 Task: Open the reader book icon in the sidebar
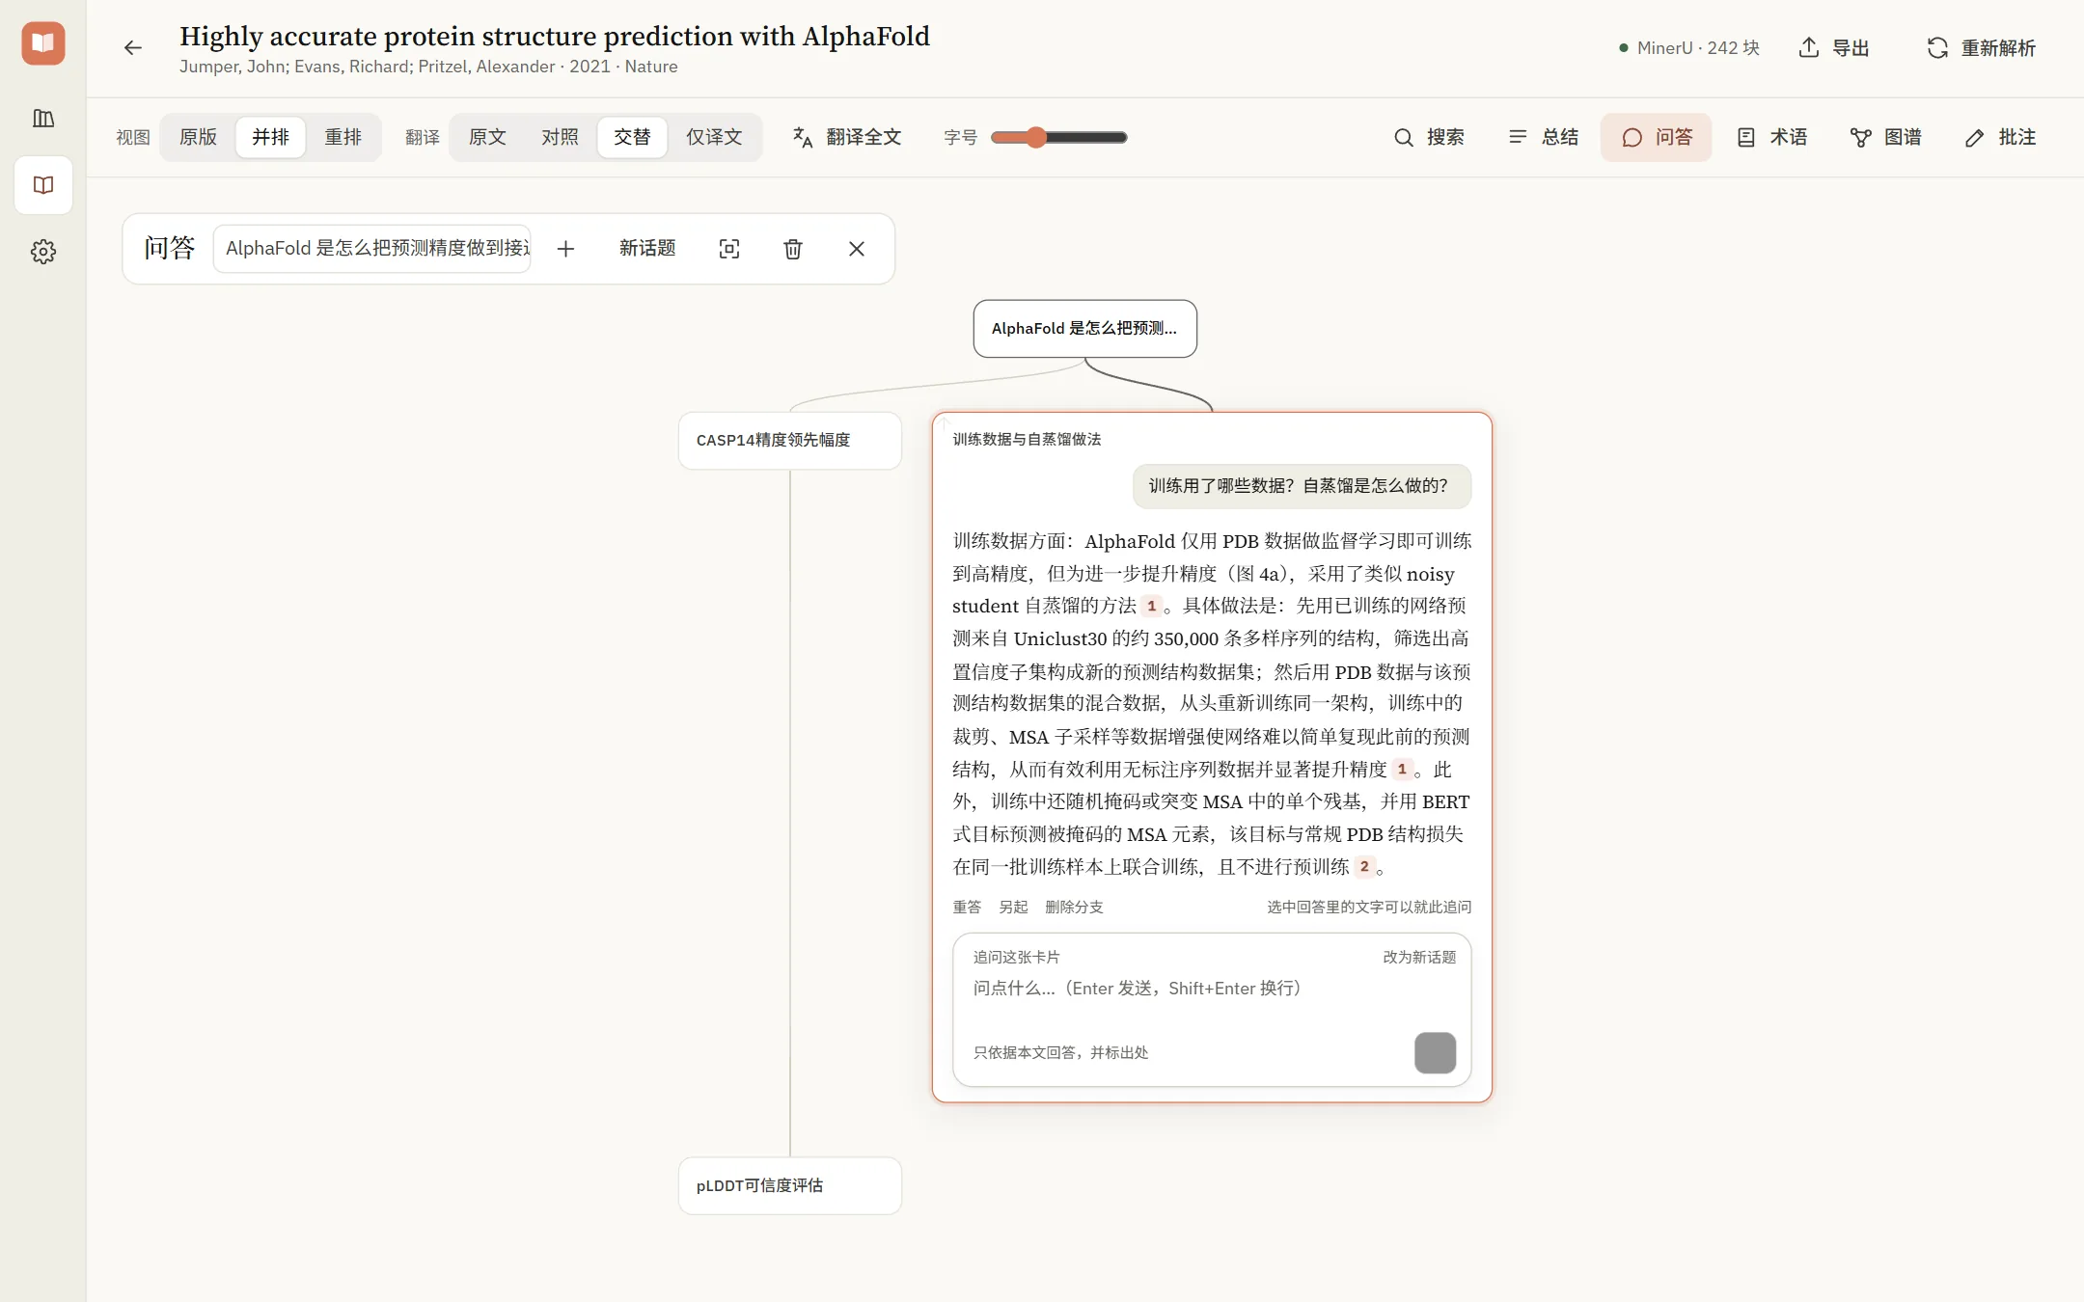(x=43, y=185)
